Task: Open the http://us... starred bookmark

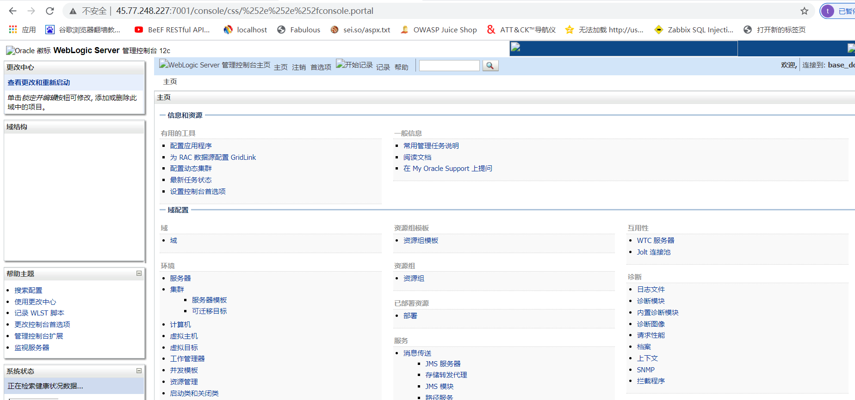Action: point(604,30)
